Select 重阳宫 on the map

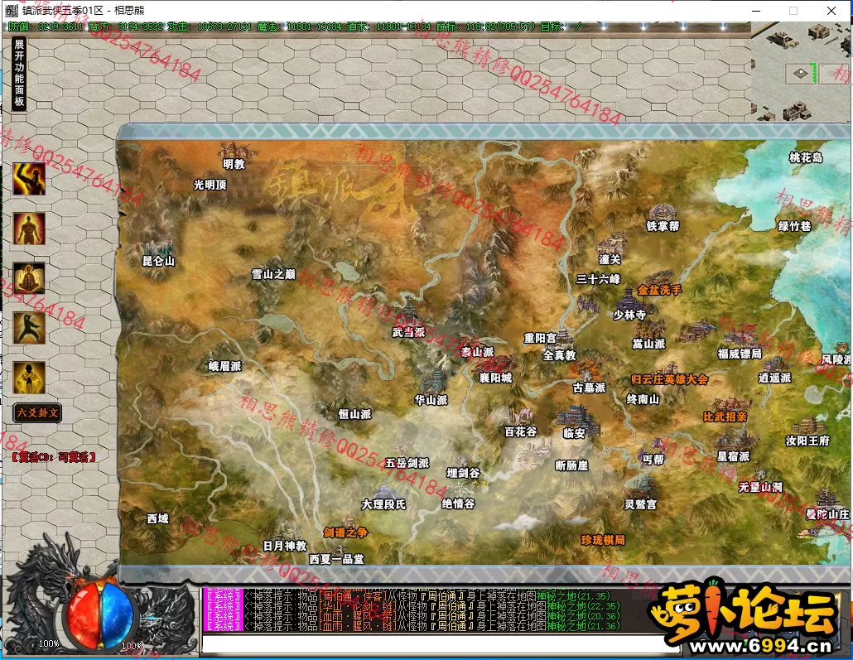tap(540, 339)
